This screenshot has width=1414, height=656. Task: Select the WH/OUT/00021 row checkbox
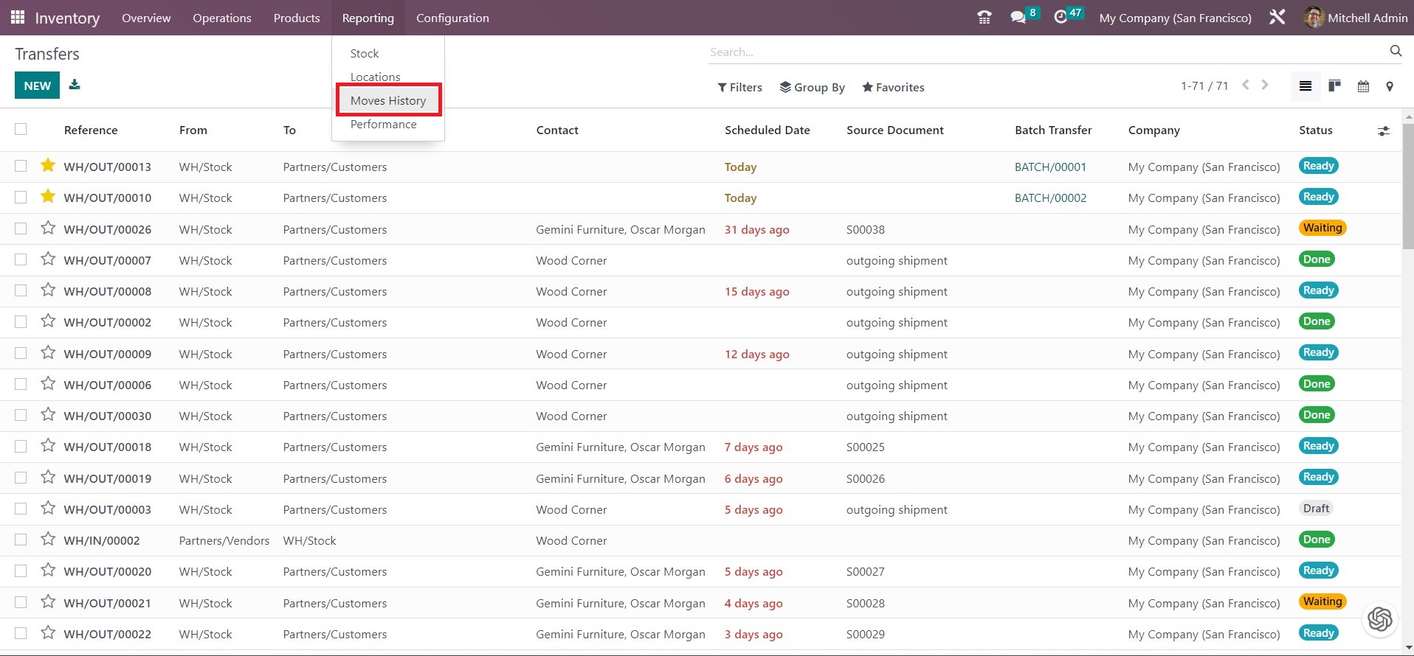coord(21,602)
